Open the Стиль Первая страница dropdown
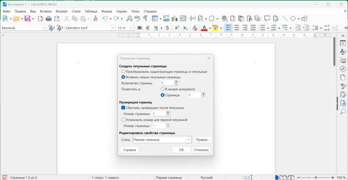 [189, 140]
